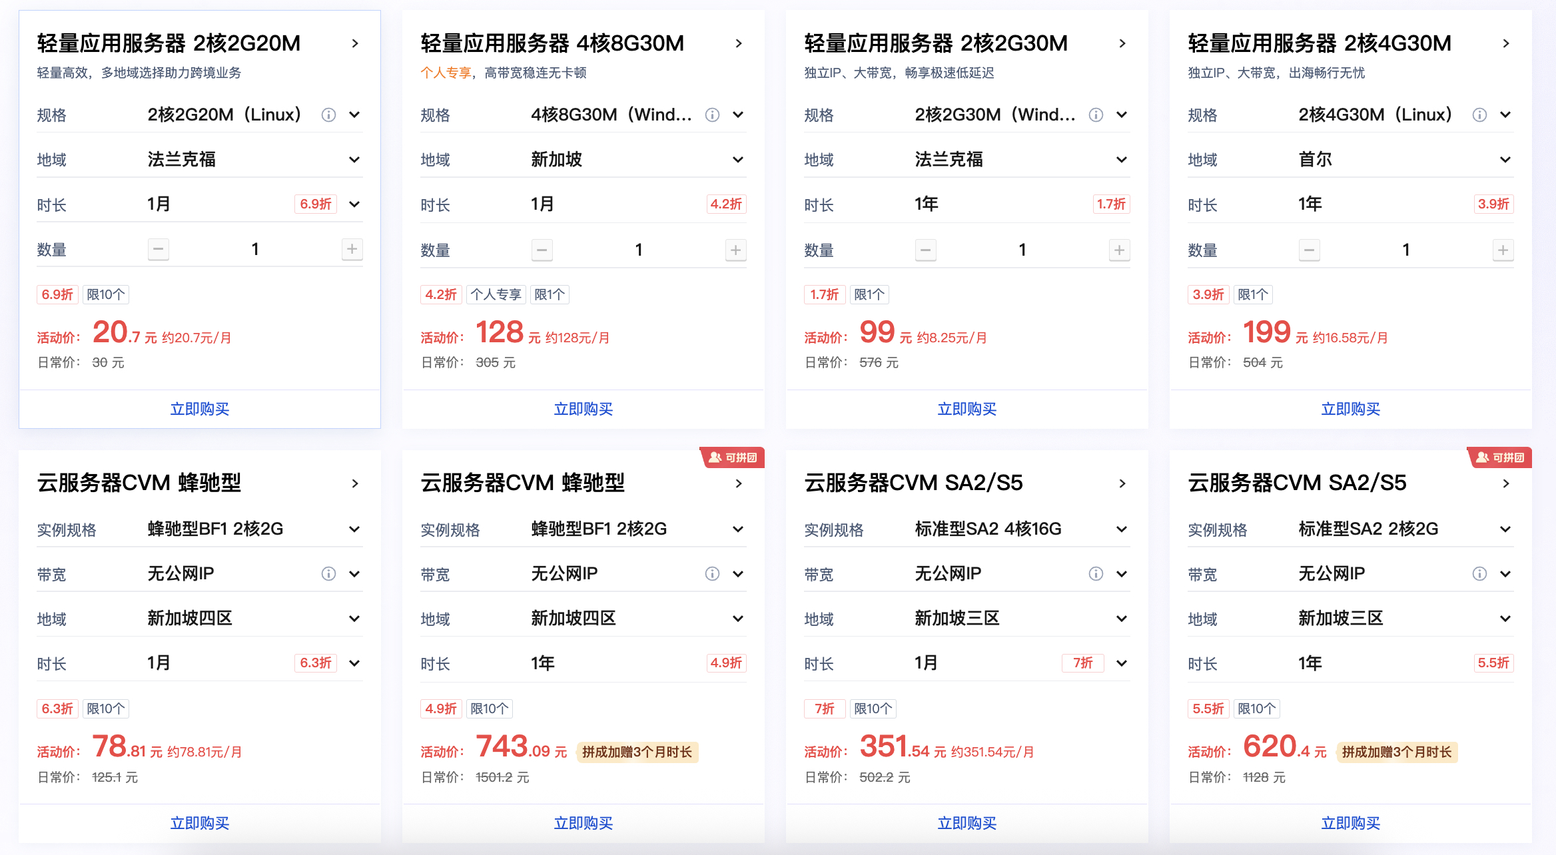Screen dimensions: 1556x855
Task: Click 个人专享 tag under 4核8G30M quantity
Action: coord(496,294)
